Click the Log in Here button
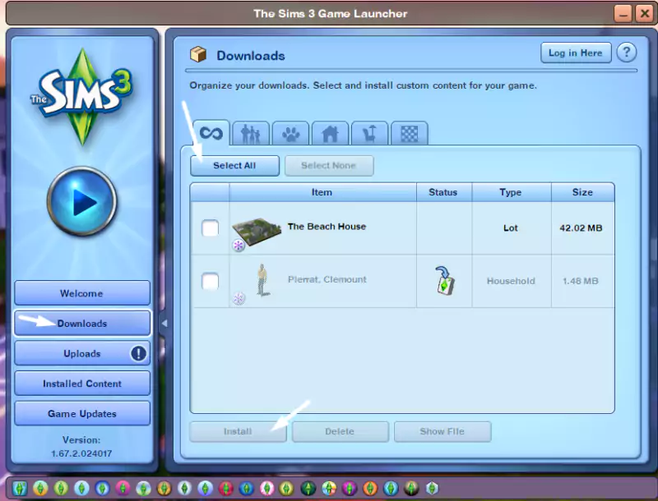 (x=575, y=53)
